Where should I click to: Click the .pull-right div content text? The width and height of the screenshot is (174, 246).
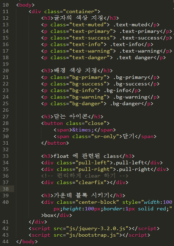(133, 169)
